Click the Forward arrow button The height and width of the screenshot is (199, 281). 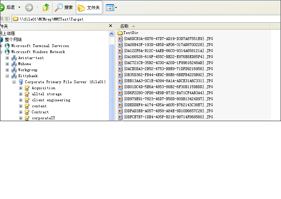point(29,7)
